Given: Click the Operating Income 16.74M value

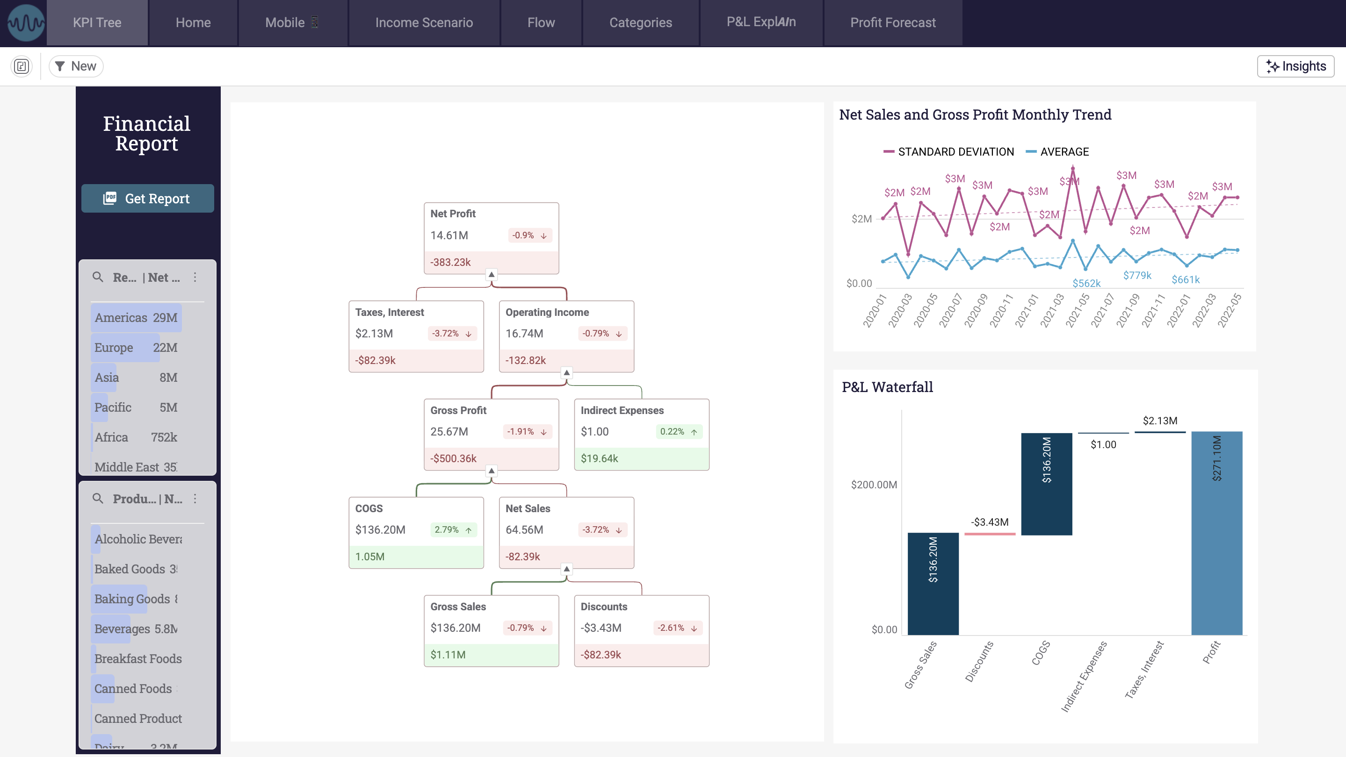Looking at the screenshot, I should coord(524,334).
